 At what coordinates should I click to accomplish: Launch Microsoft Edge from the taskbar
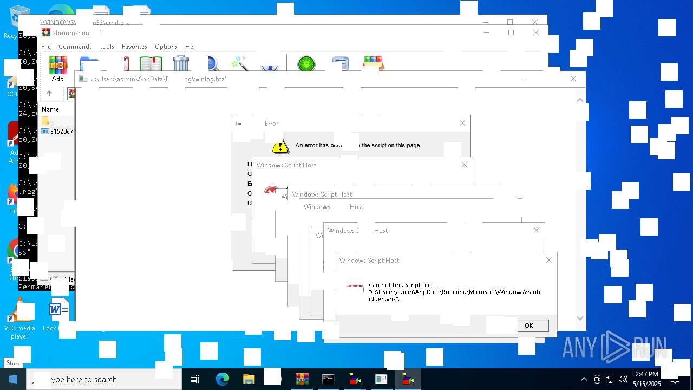point(222,379)
